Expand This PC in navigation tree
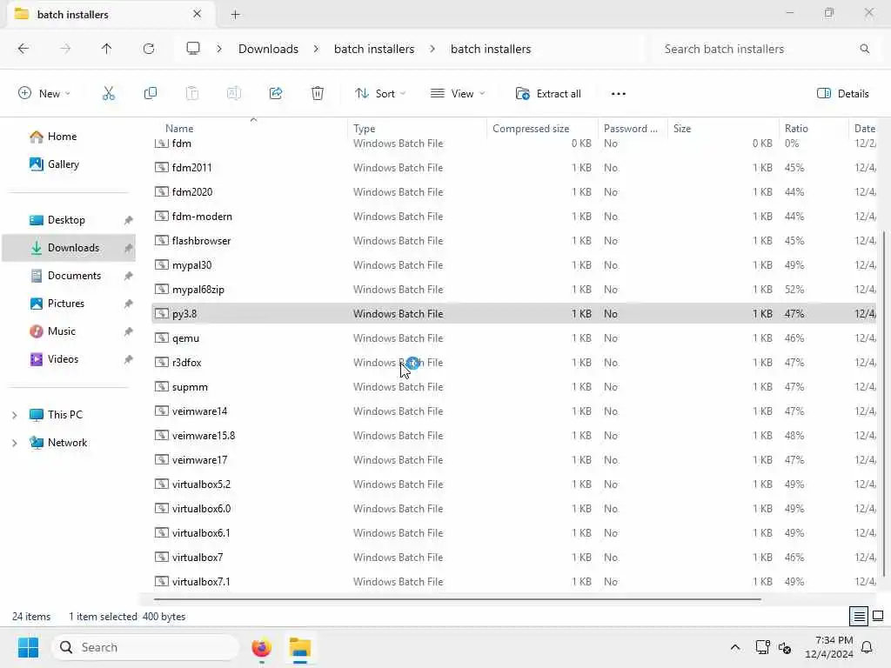891x668 pixels. pyautogui.click(x=14, y=415)
